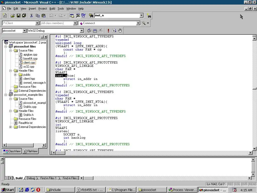Switch to the Debug output tab

[31, 178]
